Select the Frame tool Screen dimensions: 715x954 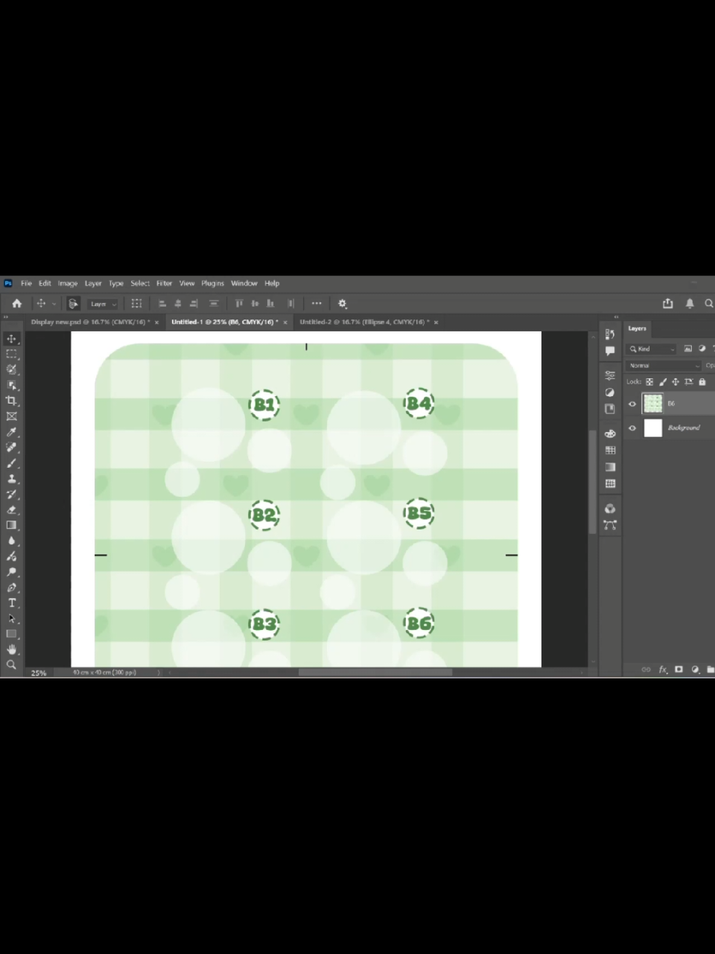tap(11, 416)
